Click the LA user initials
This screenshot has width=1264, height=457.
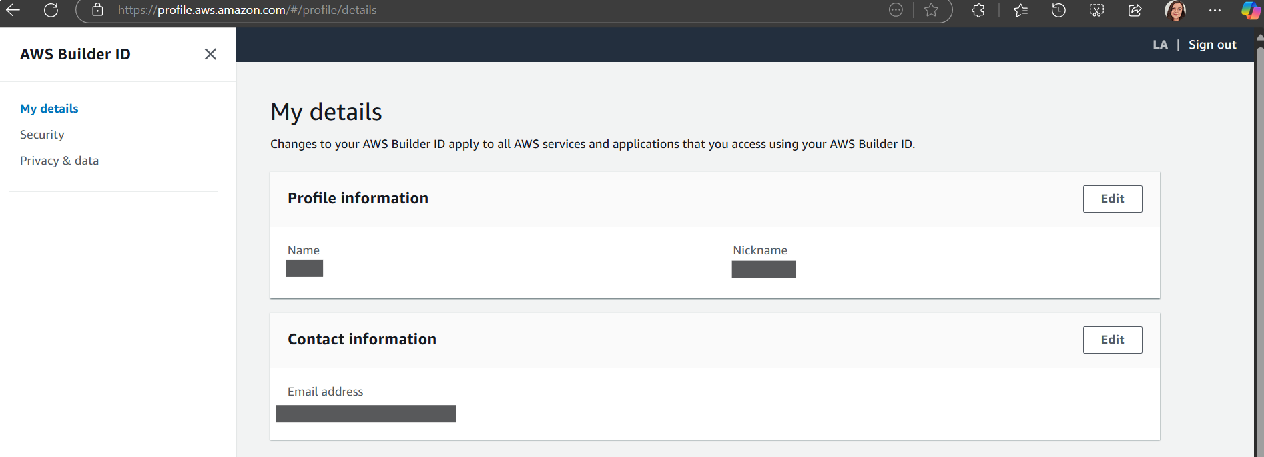[1160, 45]
